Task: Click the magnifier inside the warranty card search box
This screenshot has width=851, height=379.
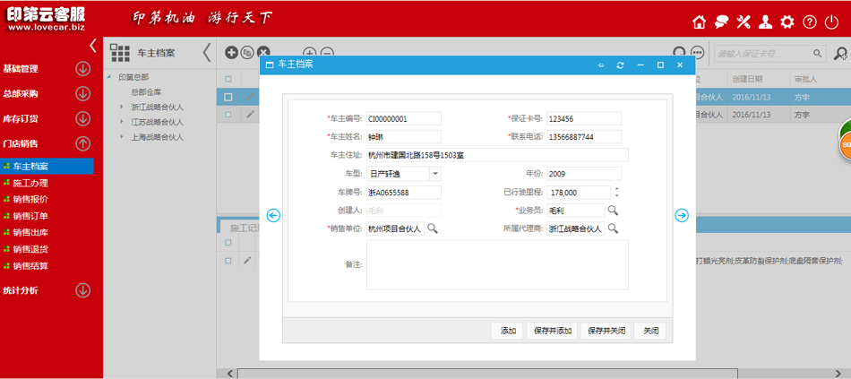Action: pyautogui.click(x=817, y=53)
